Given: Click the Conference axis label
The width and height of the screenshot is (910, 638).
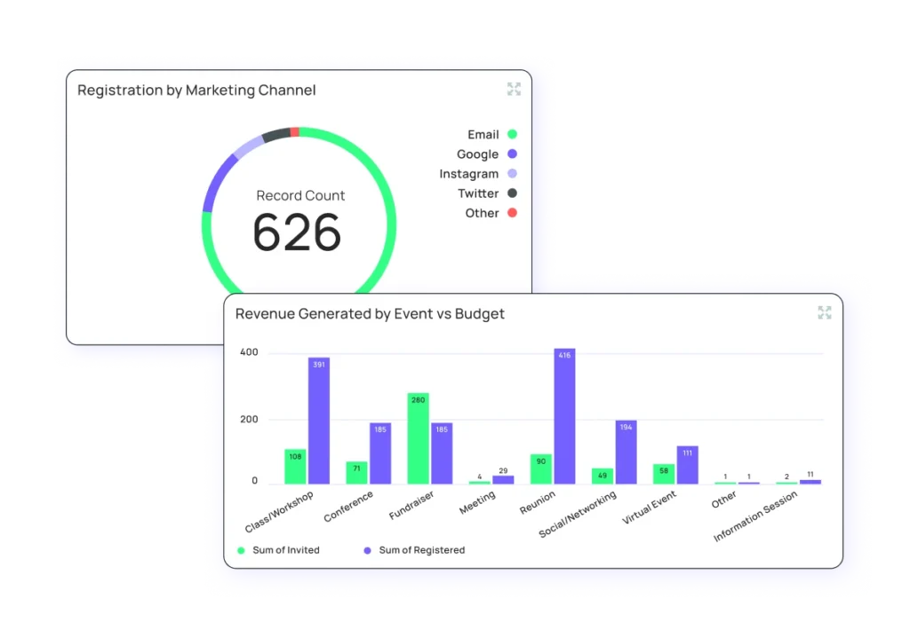Looking at the screenshot, I should pyautogui.click(x=348, y=506).
